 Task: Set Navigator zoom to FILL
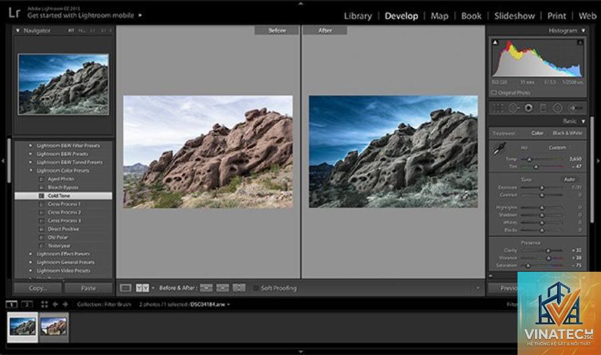coord(81,30)
